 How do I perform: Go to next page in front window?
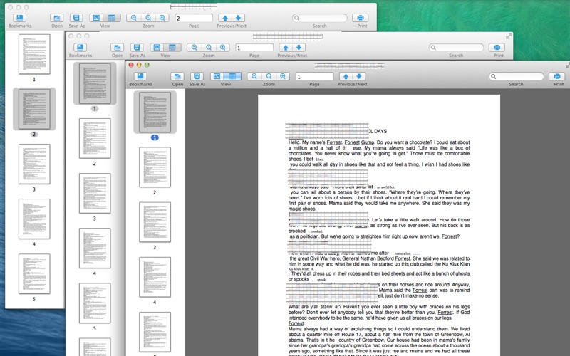tap(359, 76)
